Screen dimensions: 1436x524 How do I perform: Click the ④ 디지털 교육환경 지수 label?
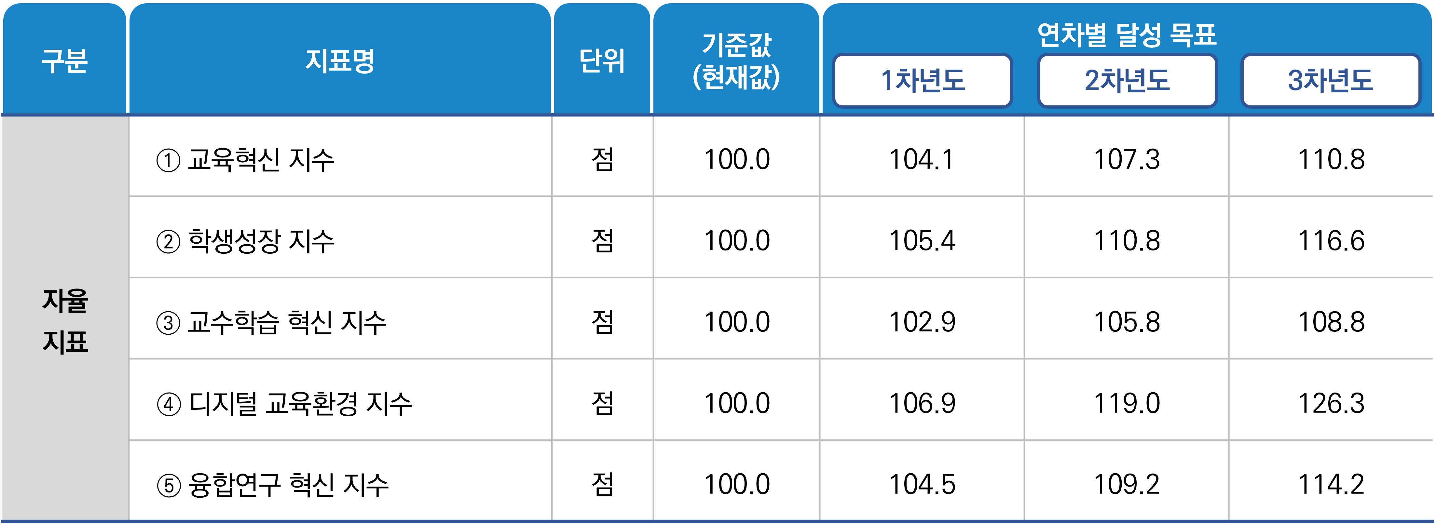tap(284, 404)
